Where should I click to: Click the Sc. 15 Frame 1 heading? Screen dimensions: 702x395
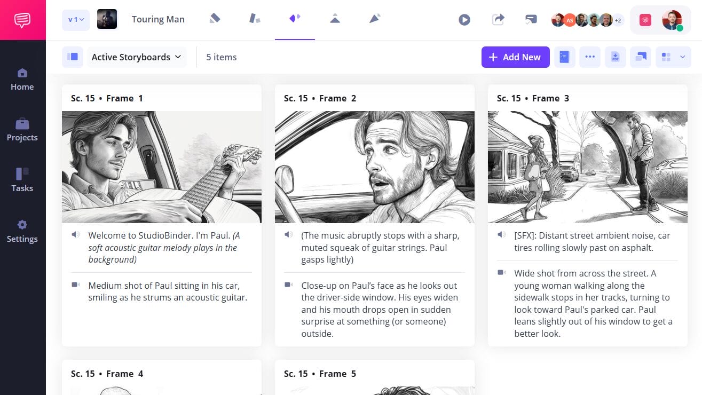[x=107, y=98]
